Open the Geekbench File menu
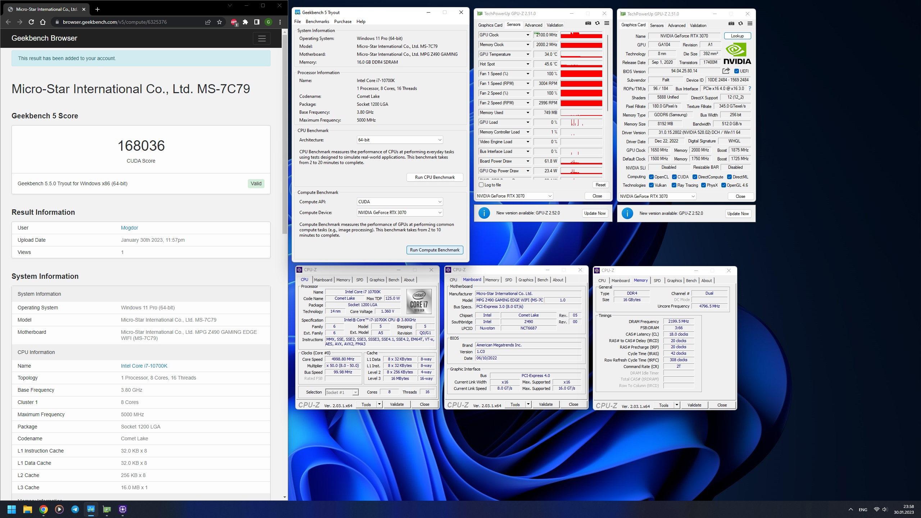Viewport: 921px width, 518px height. pyautogui.click(x=298, y=22)
